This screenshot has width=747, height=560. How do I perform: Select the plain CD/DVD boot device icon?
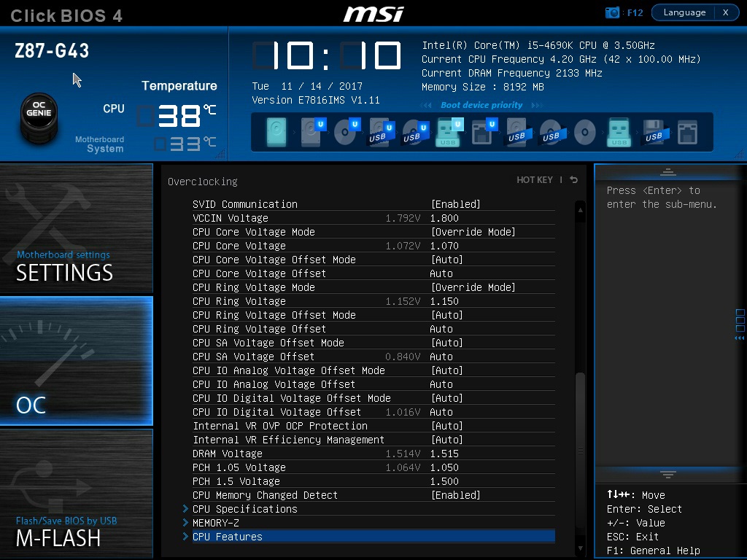(584, 132)
